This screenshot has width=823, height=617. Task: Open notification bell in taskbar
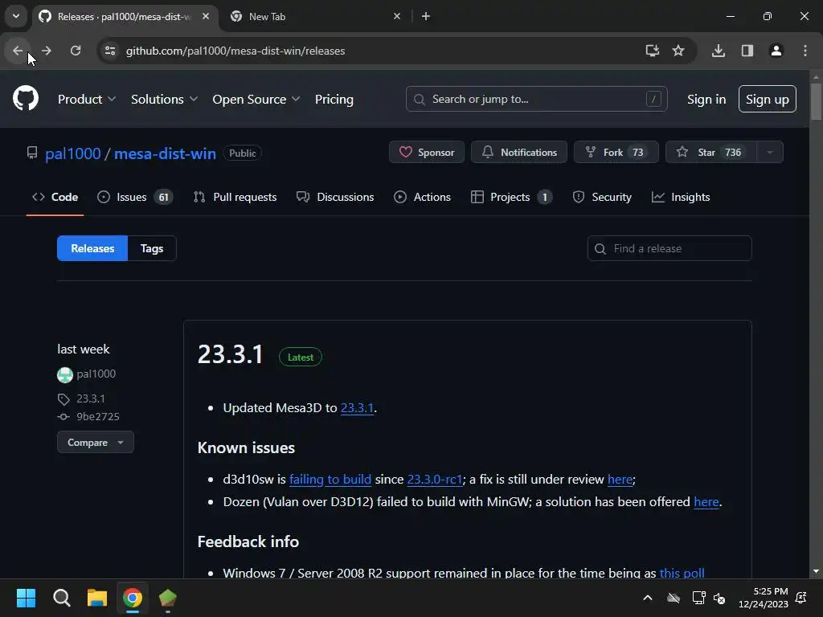pyautogui.click(x=801, y=598)
